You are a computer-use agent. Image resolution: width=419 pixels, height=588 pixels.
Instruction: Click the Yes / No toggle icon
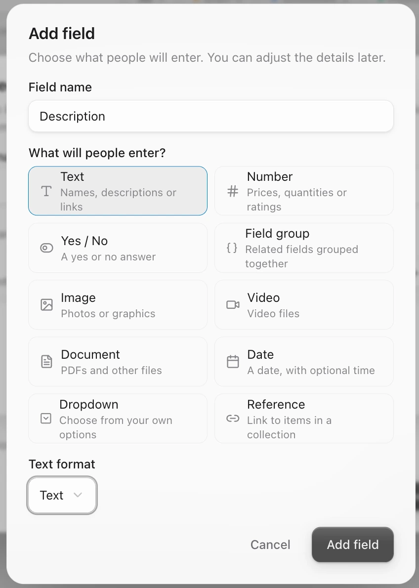click(46, 248)
